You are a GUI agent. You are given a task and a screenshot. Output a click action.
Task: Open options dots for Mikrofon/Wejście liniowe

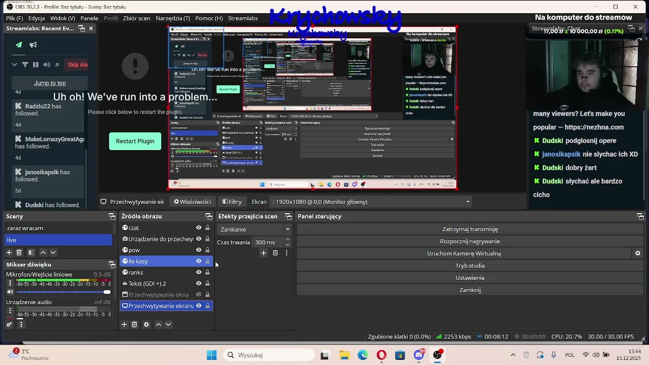point(10,283)
